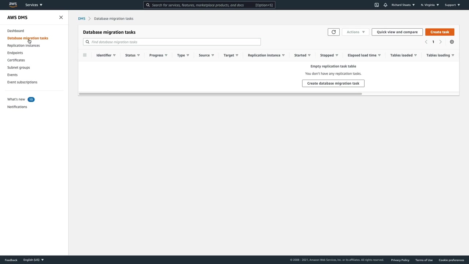Close the AWS DMS side navigation
Viewport: 469px width, 264px height.
[x=61, y=17]
